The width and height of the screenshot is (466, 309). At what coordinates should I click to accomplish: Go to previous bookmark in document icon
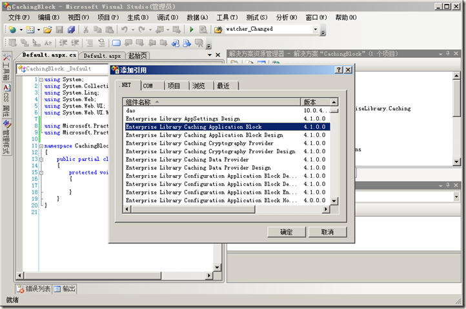175,43
